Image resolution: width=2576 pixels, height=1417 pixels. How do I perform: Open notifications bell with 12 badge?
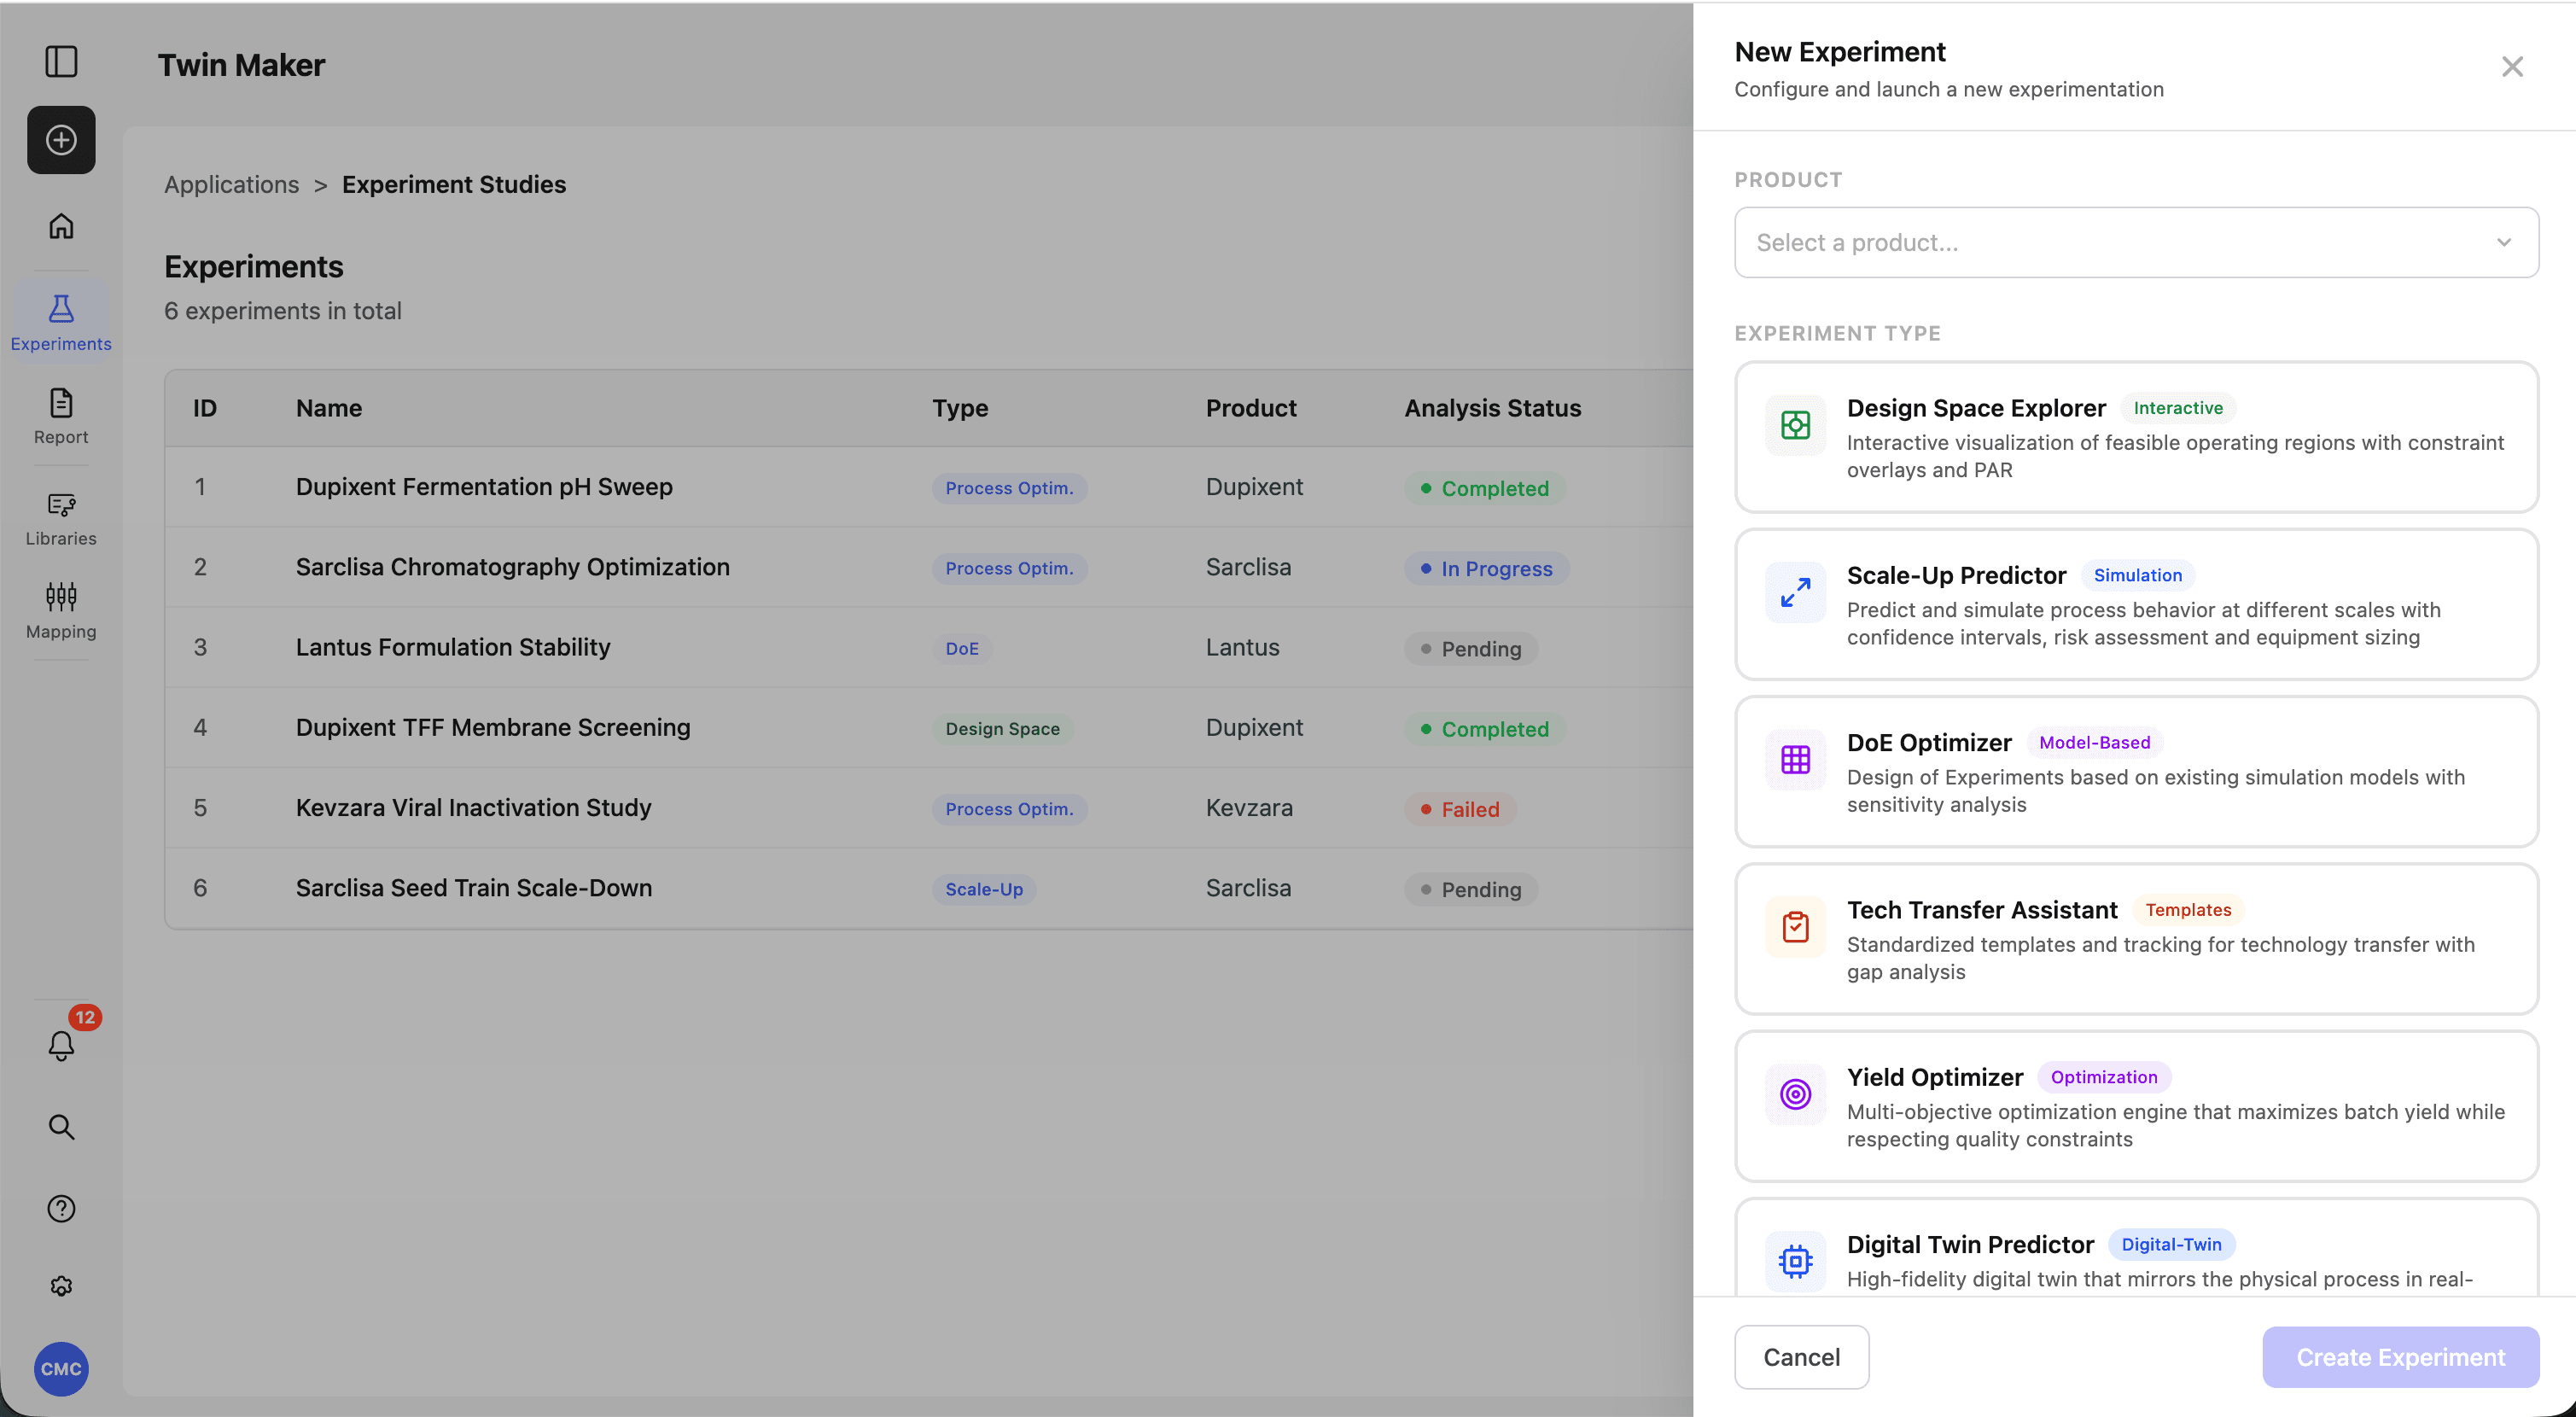click(61, 1045)
